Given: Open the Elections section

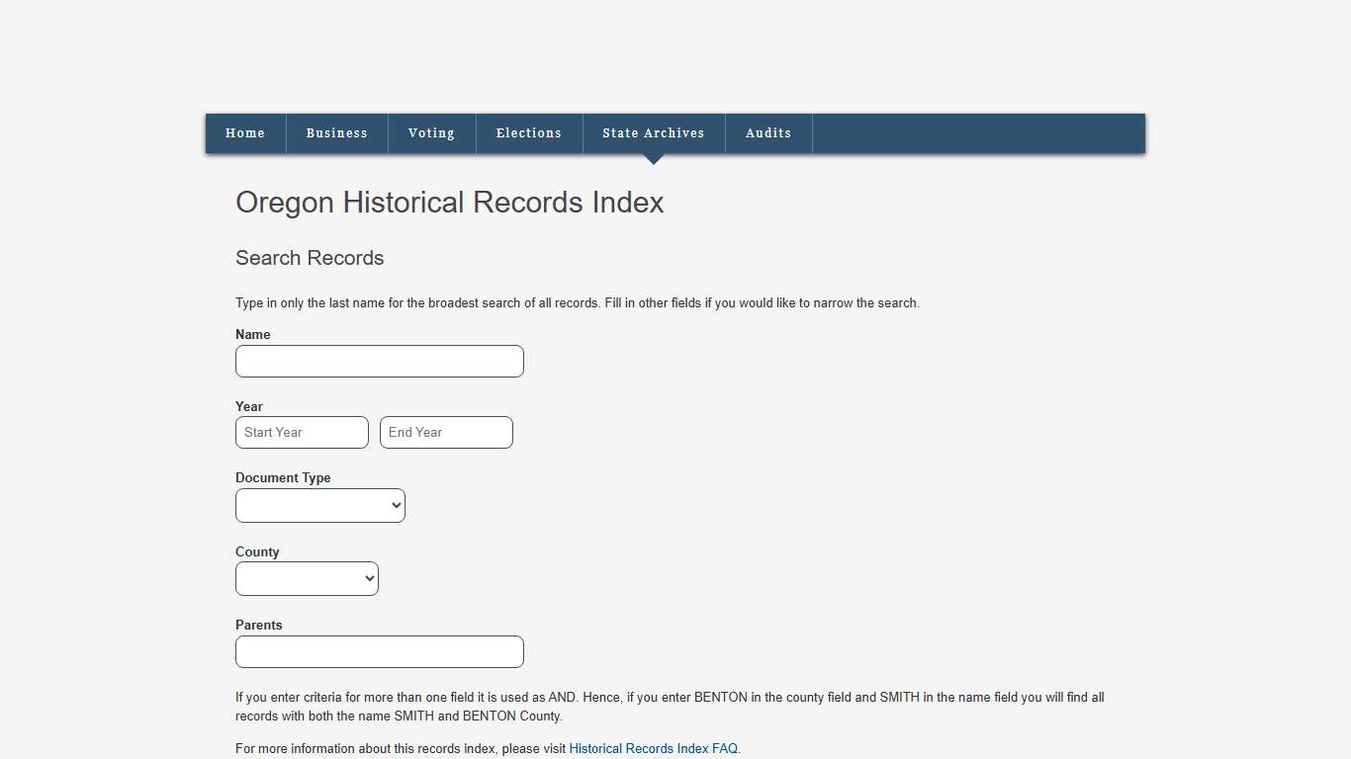Looking at the screenshot, I should pyautogui.click(x=528, y=133).
